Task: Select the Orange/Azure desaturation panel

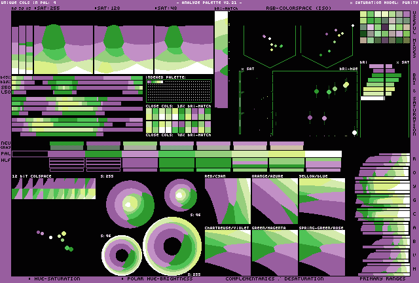Action: [274, 202]
